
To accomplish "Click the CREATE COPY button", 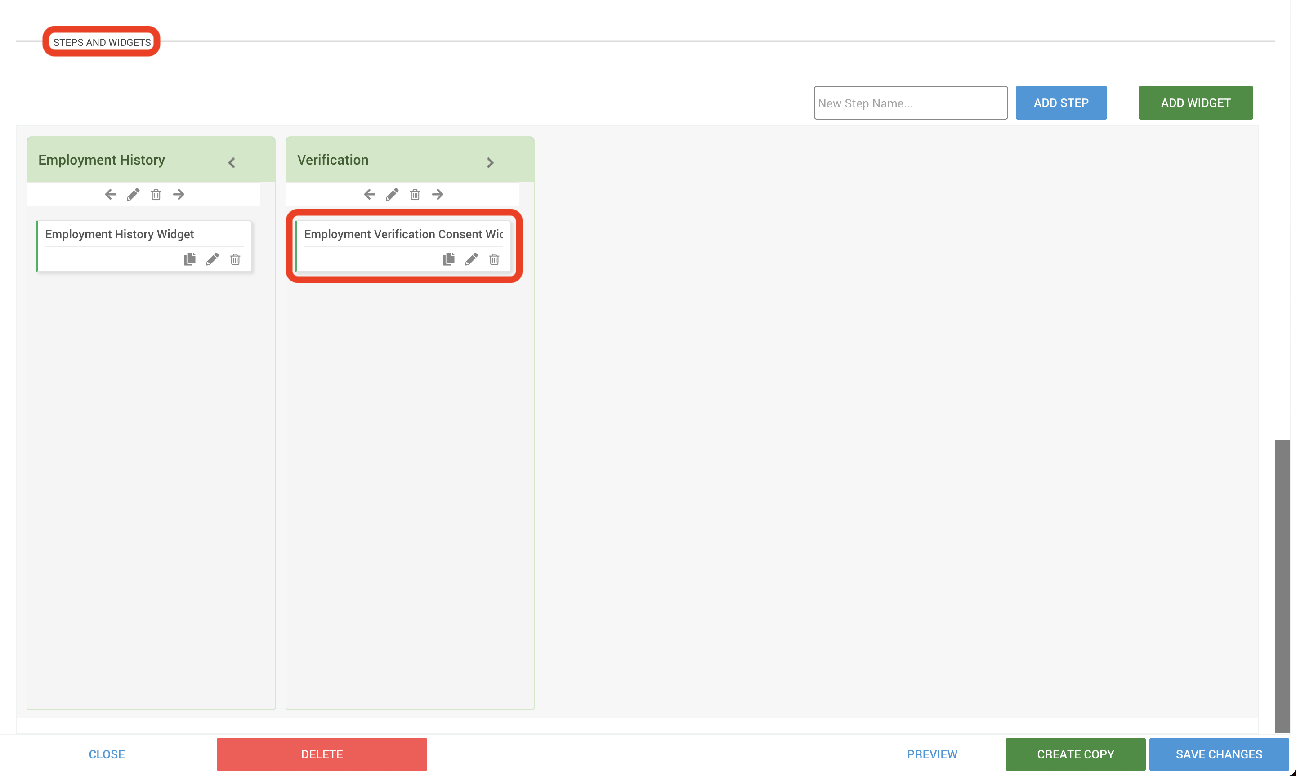I will point(1075,754).
